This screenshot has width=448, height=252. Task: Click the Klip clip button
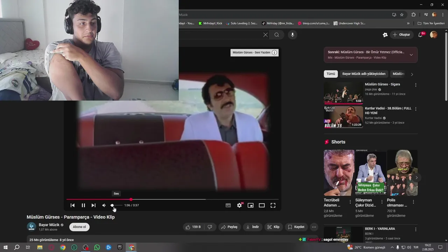pyautogui.click(x=273, y=227)
